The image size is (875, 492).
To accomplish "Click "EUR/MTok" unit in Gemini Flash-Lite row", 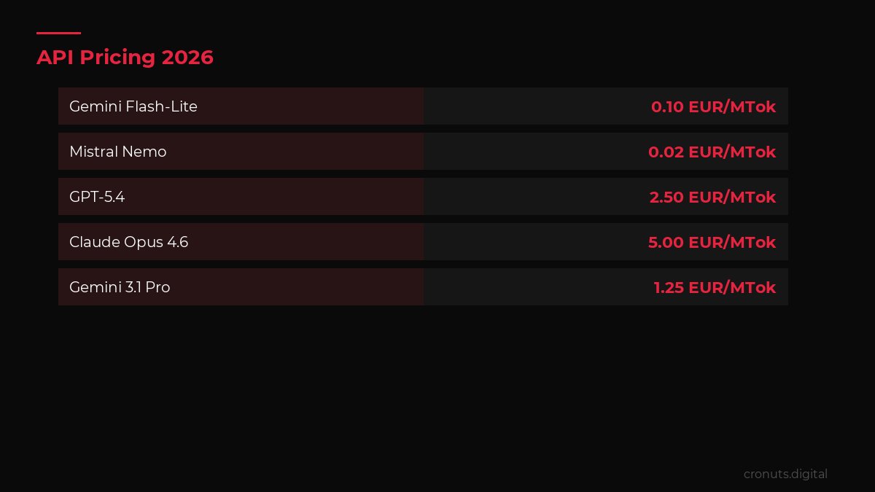I will point(732,106).
